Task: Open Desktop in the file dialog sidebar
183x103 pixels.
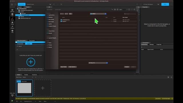Action: 50,17
